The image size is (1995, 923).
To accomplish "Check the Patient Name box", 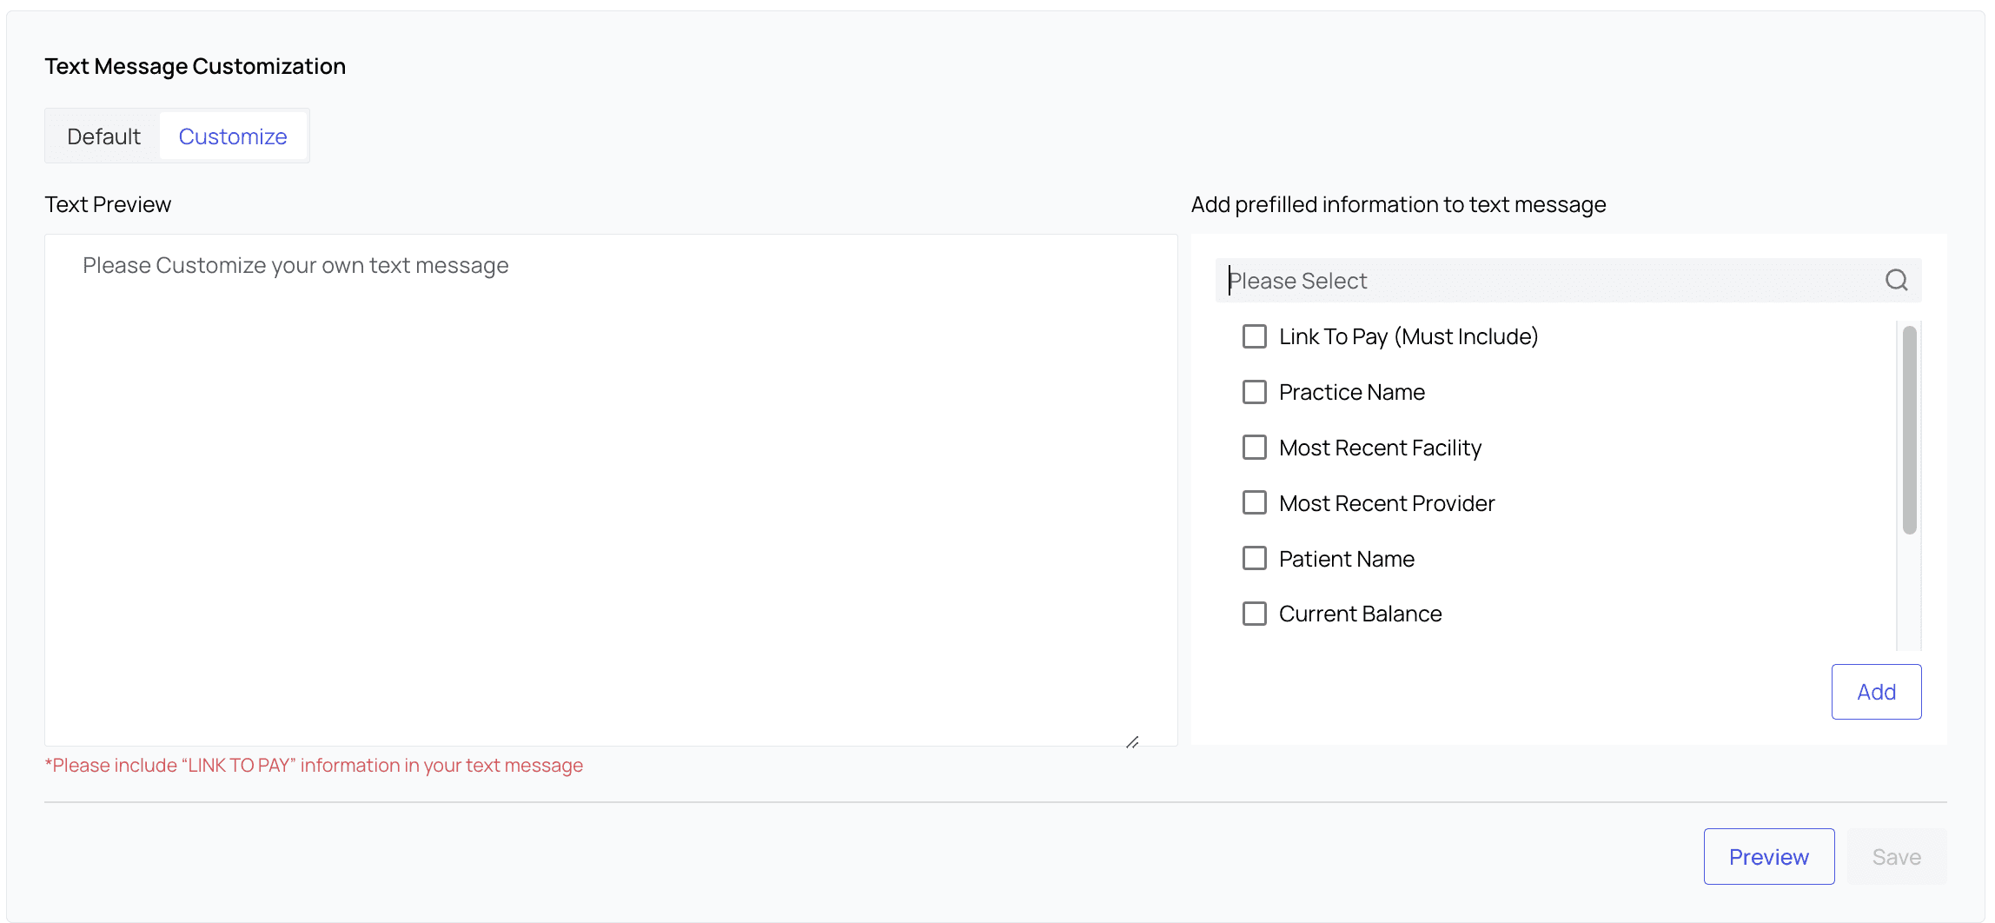I will click(1254, 558).
